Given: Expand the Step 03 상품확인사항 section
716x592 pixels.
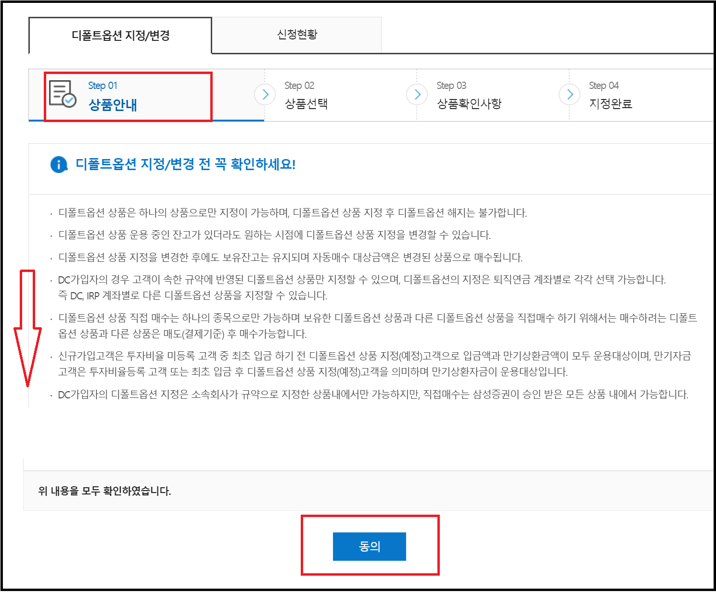Looking at the screenshot, I should [468, 95].
